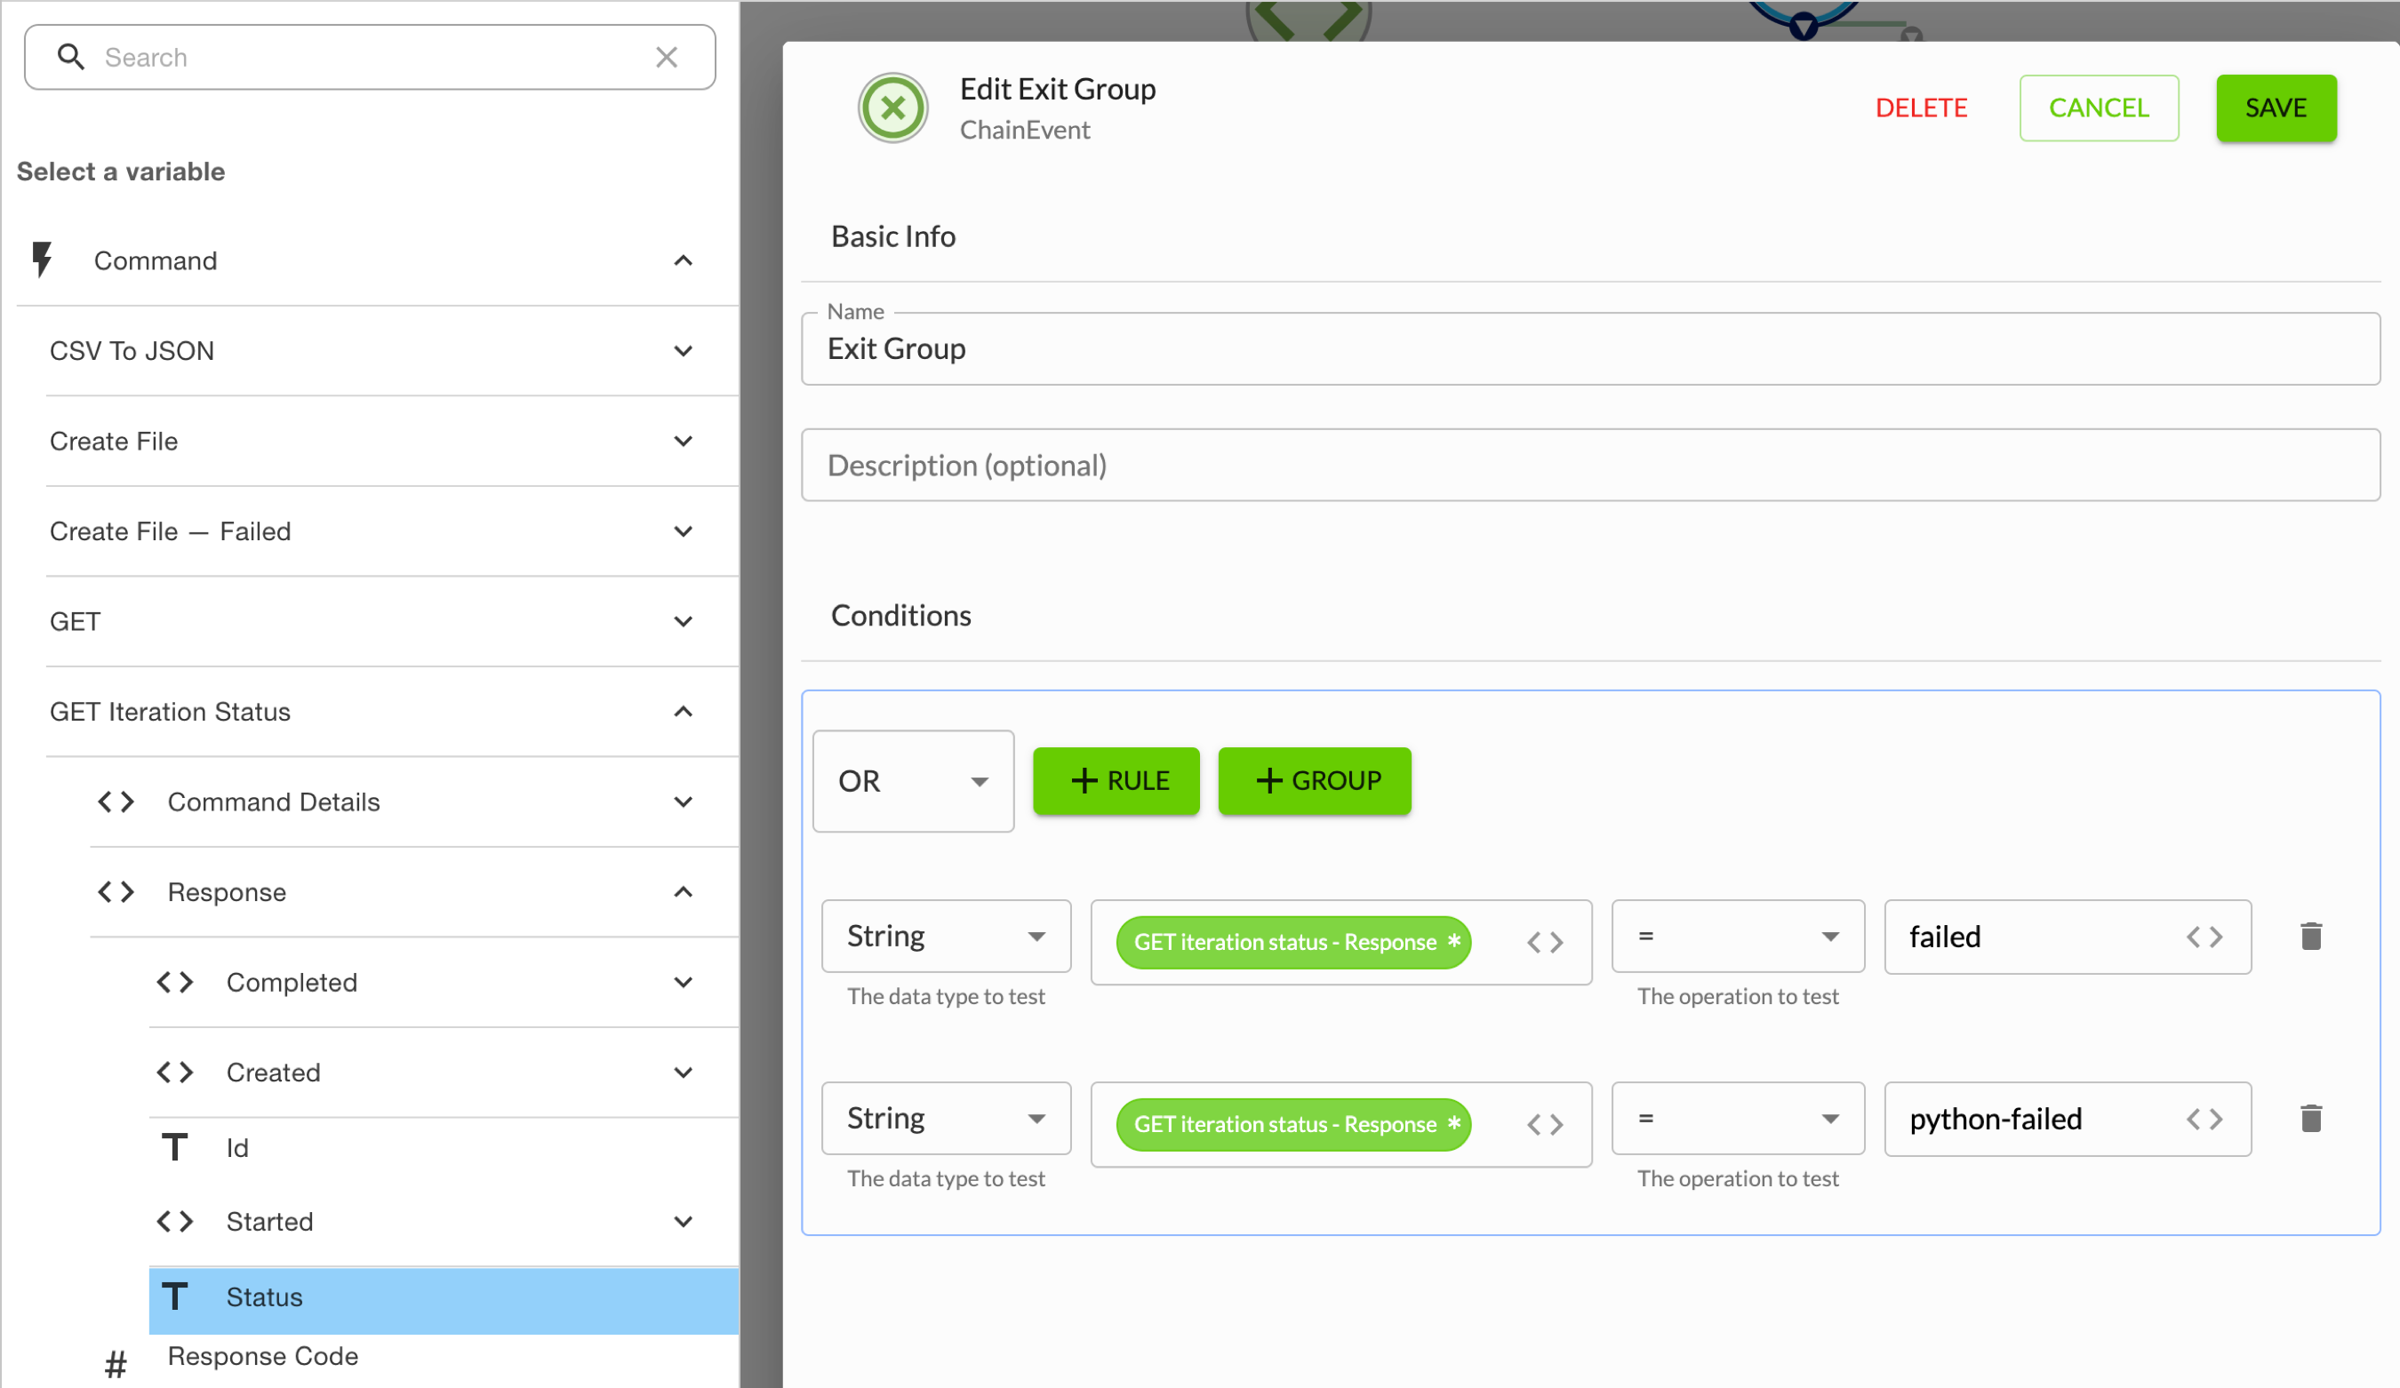Viewport: 2400px width, 1388px height.
Task: Expand Create File — Failed item
Action: (683, 531)
